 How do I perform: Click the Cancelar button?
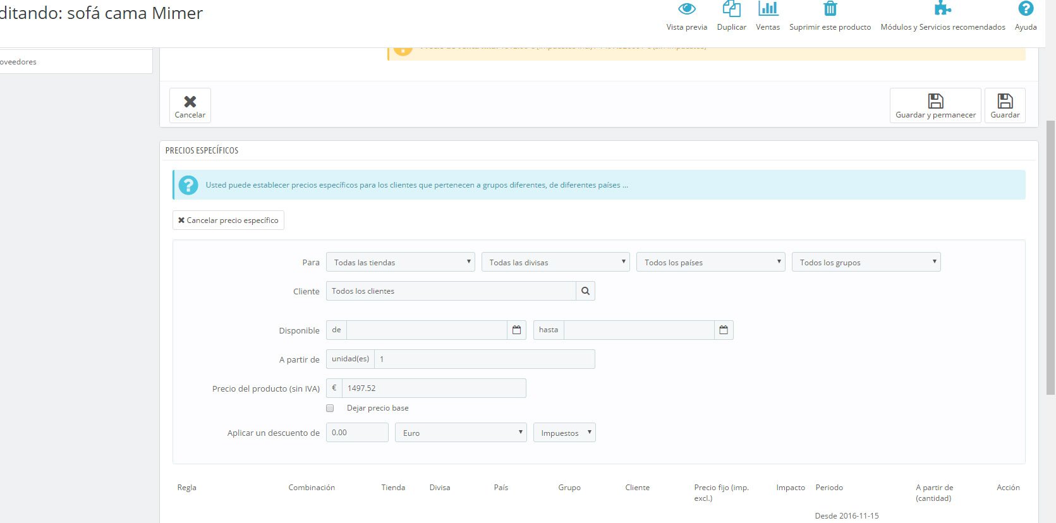190,105
